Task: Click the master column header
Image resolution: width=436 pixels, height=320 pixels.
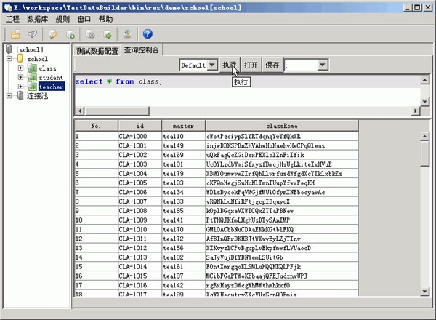Action: 184,126
